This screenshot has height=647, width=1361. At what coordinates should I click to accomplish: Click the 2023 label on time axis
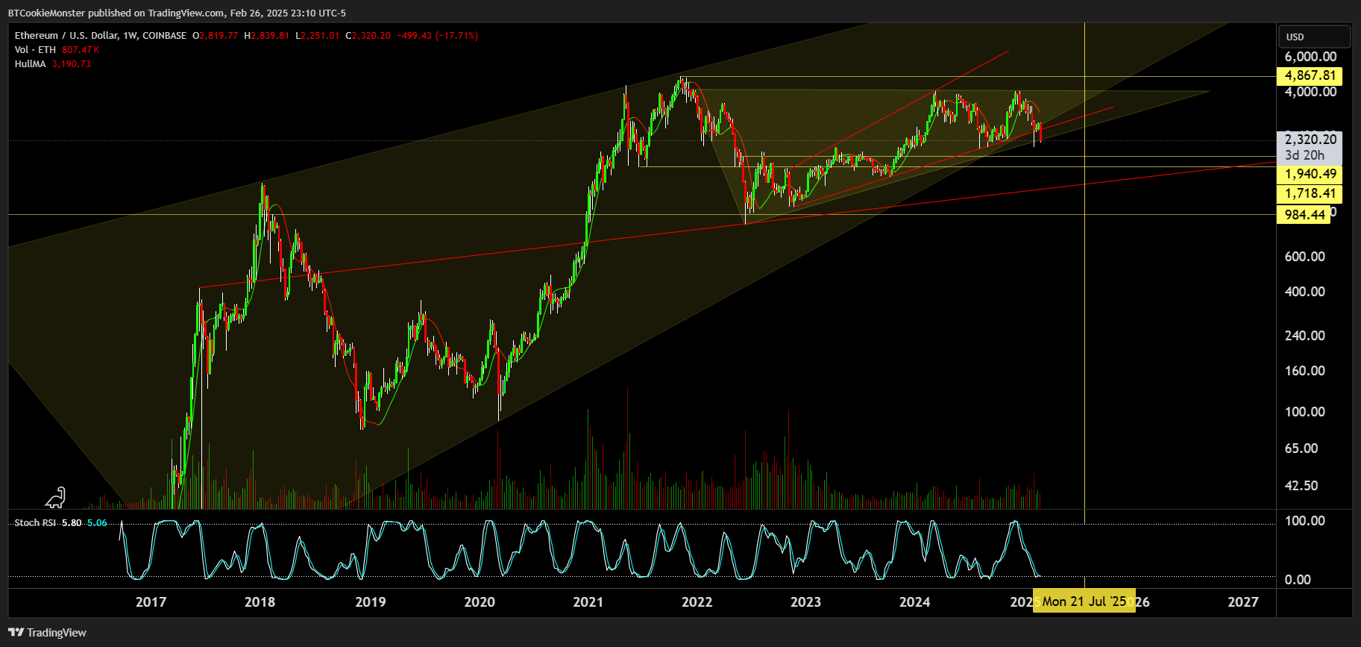tap(805, 601)
